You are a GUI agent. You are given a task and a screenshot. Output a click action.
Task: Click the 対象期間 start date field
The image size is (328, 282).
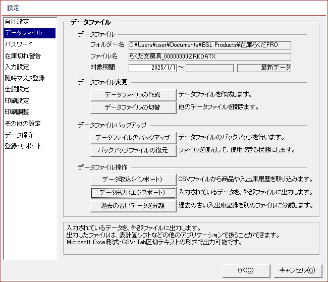(153, 68)
